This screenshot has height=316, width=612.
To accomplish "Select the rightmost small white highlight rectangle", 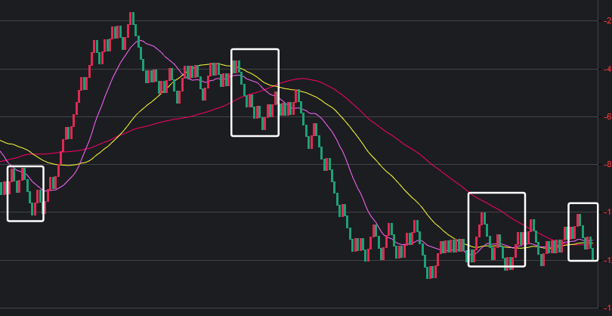I will point(583,203).
